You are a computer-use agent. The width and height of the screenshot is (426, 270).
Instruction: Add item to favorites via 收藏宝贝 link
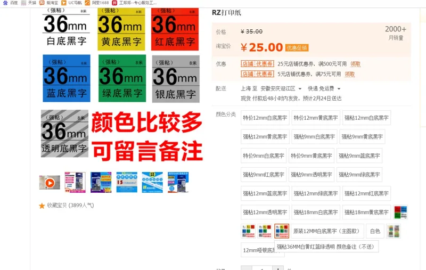pyautogui.click(x=70, y=206)
